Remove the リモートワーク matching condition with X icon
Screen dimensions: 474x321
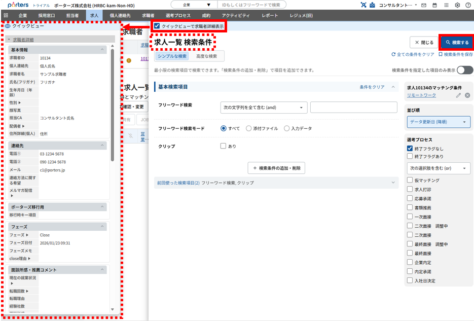coord(467,95)
